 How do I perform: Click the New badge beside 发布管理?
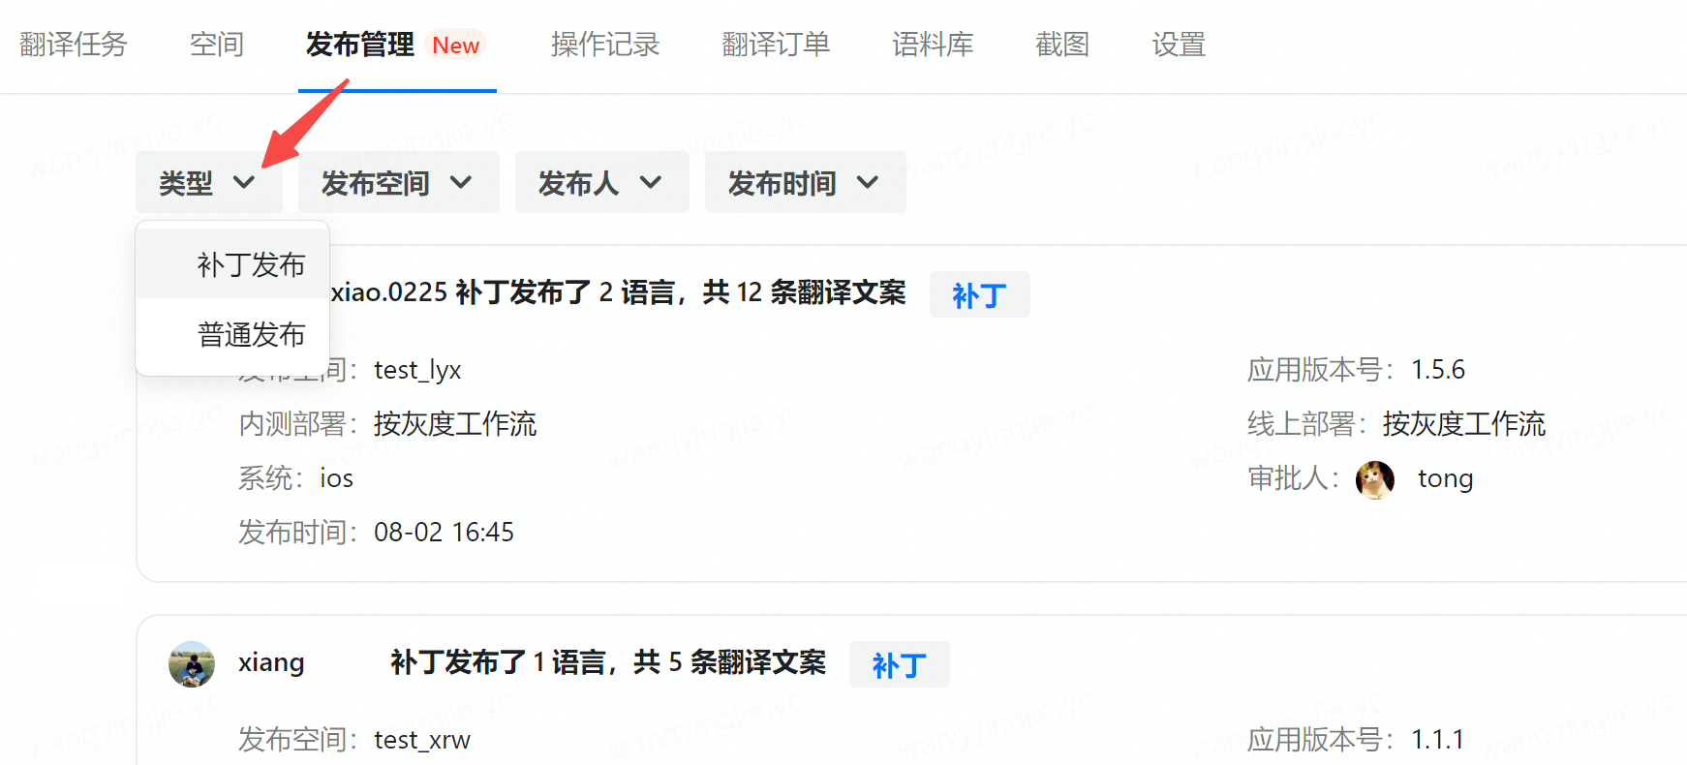[x=455, y=46]
